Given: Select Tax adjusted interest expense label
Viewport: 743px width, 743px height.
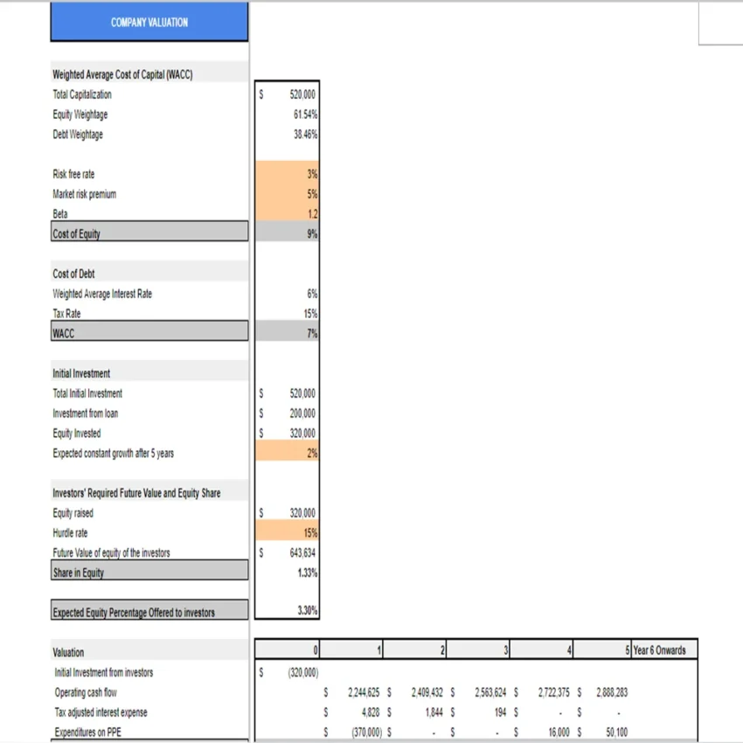Looking at the screenshot, I should point(101,712).
